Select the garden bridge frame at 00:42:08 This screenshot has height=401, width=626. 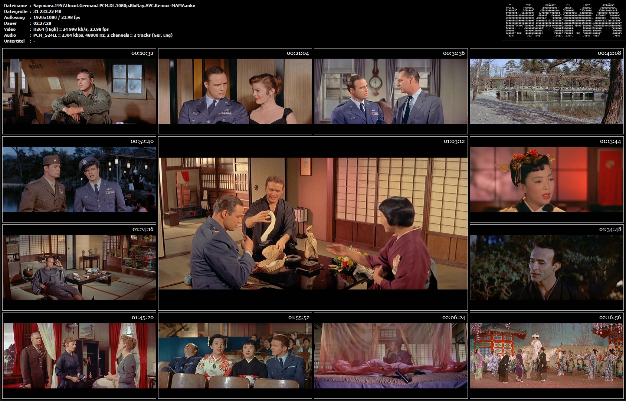coord(547,91)
